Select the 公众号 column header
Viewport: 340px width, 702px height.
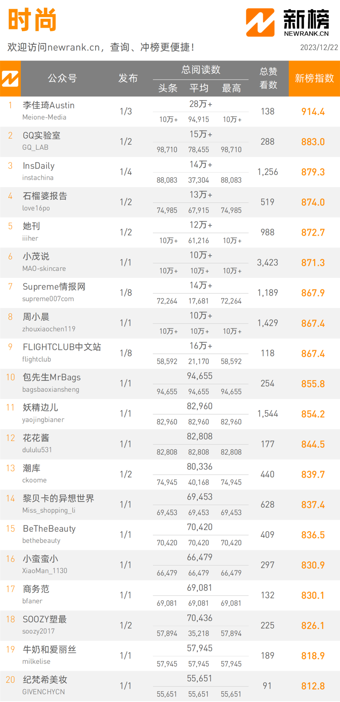[x=62, y=78]
